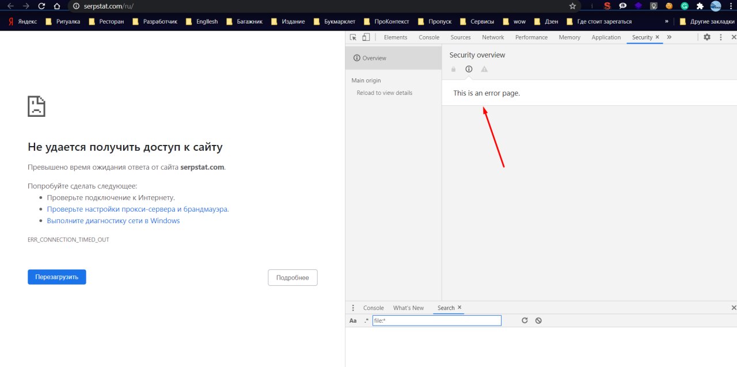Image resolution: width=737 pixels, height=367 pixels.
Task: Open the Пропуск bookmarks folder
Action: pyautogui.click(x=434, y=21)
